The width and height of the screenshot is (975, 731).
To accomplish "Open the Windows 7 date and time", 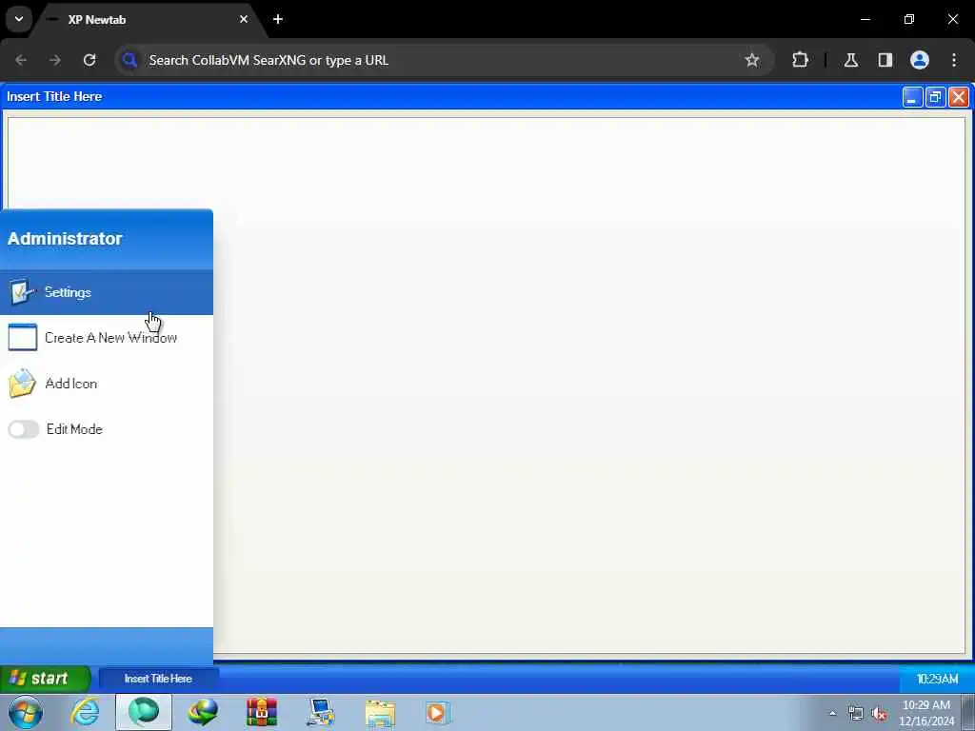I will click(926, 713).
